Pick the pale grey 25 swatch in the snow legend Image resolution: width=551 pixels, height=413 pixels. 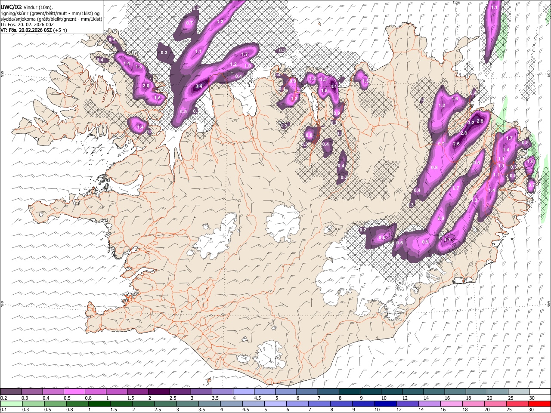pyautogui.click(x=519, y=392)
